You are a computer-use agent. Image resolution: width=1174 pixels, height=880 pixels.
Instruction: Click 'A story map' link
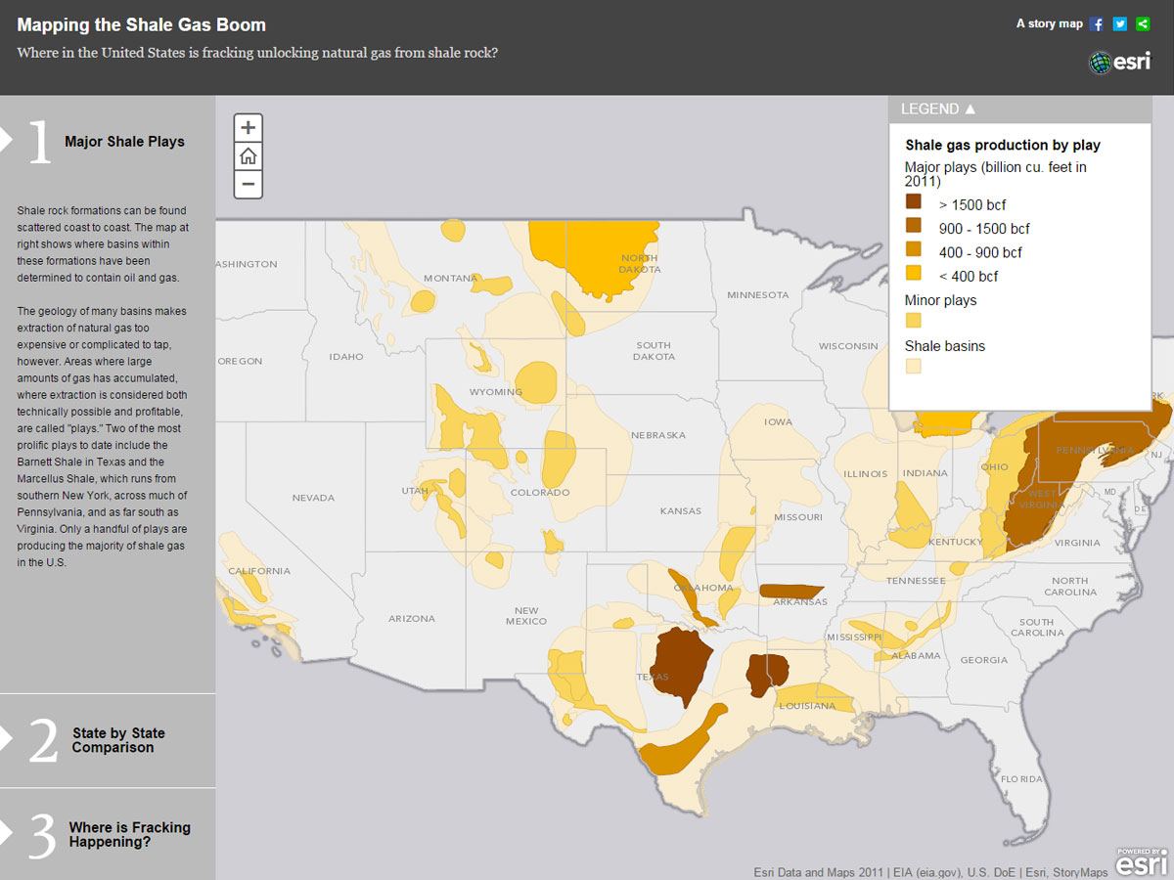[x=1049, y=23]
